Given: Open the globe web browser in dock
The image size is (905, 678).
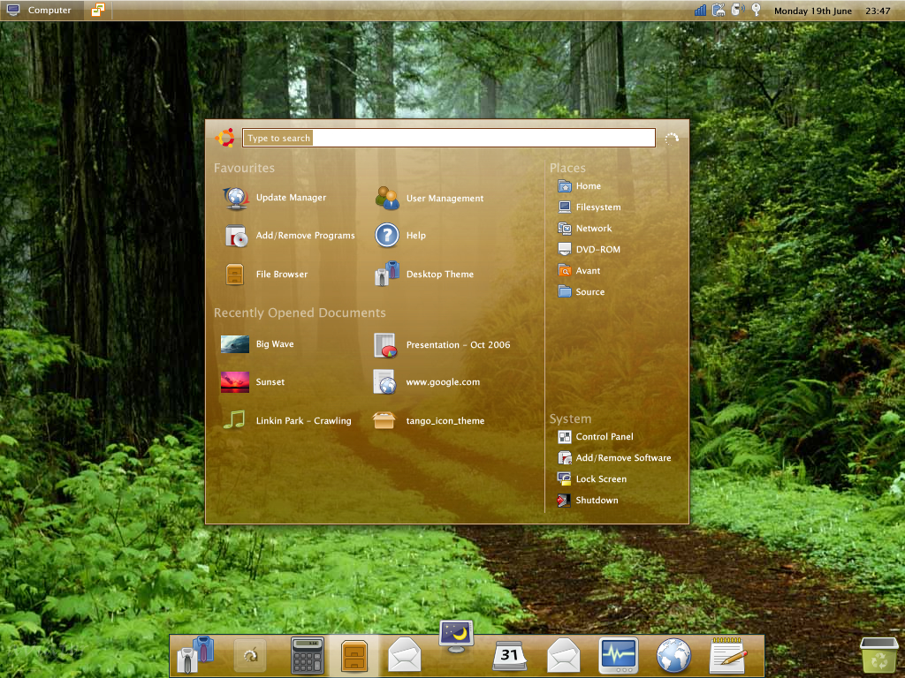Looking at the screenshot, I should (x=673, y=656).
